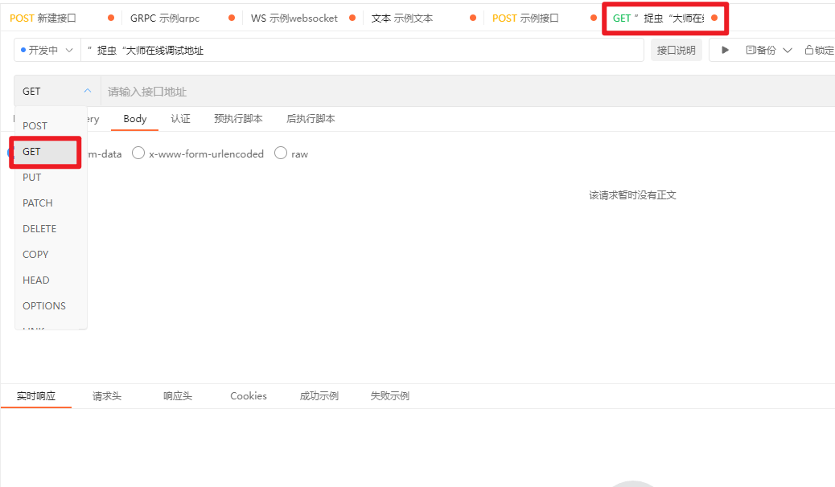835x487 pixels.
Task: Select the raw body type radio
Action: (281, 153)
